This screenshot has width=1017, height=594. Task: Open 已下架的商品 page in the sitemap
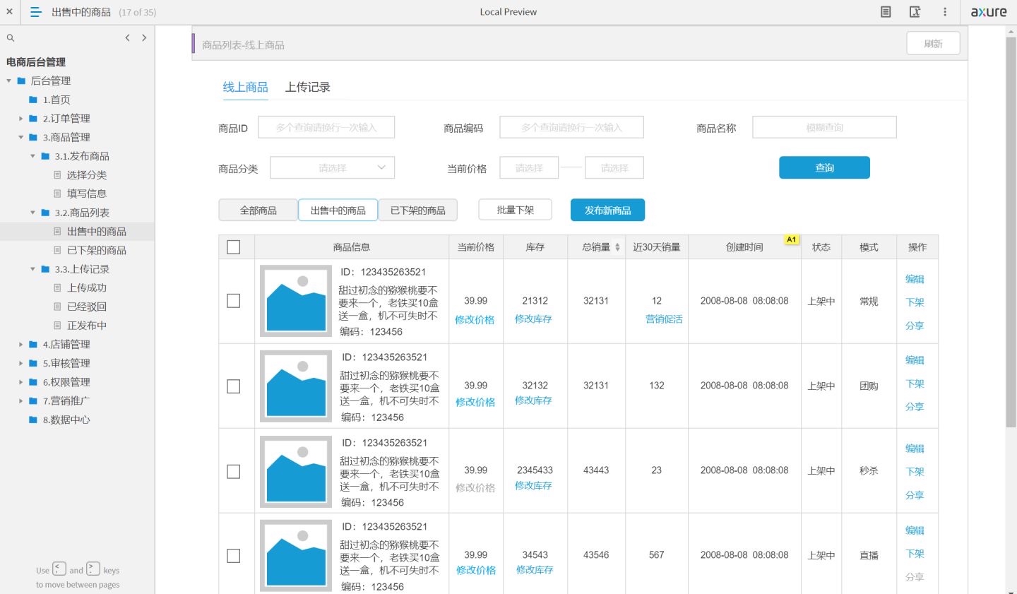click(x=97, y=250)
